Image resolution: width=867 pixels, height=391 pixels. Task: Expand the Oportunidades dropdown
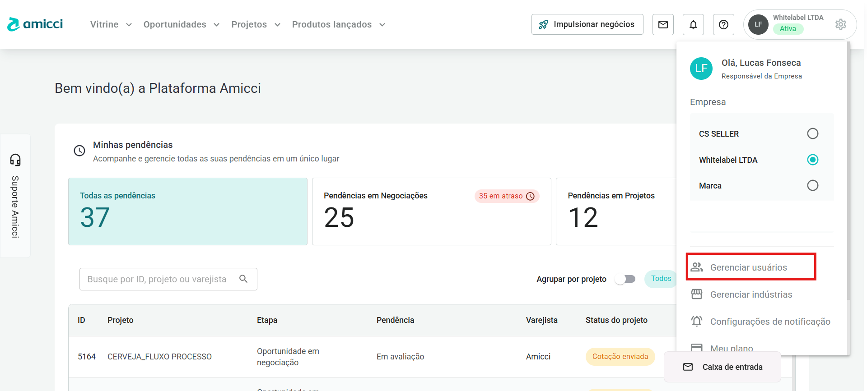[181, 24]
